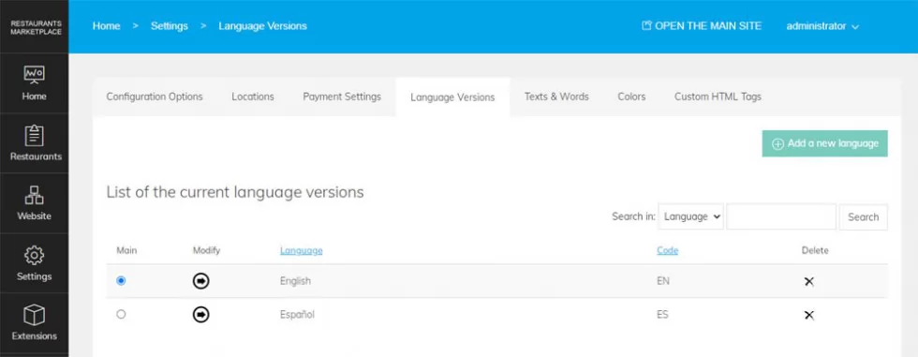Go to Restaurants in the sidebar
This screenshot has width=918, height=357.
pos(35,136)
